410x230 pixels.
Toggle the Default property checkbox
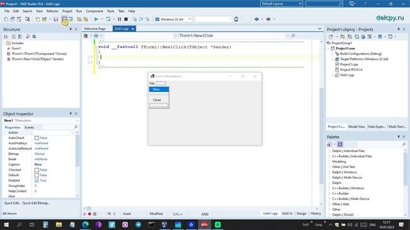37,175
